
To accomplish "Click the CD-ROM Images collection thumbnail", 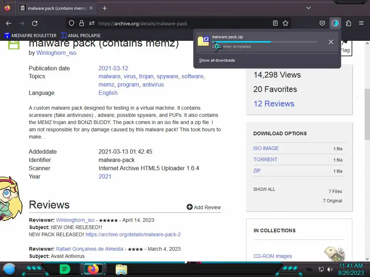I will tap(335, 254).
